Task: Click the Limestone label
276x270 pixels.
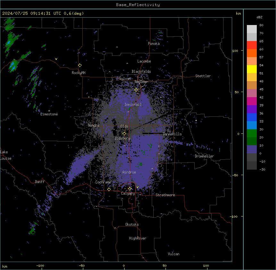Action: (49, 114)
